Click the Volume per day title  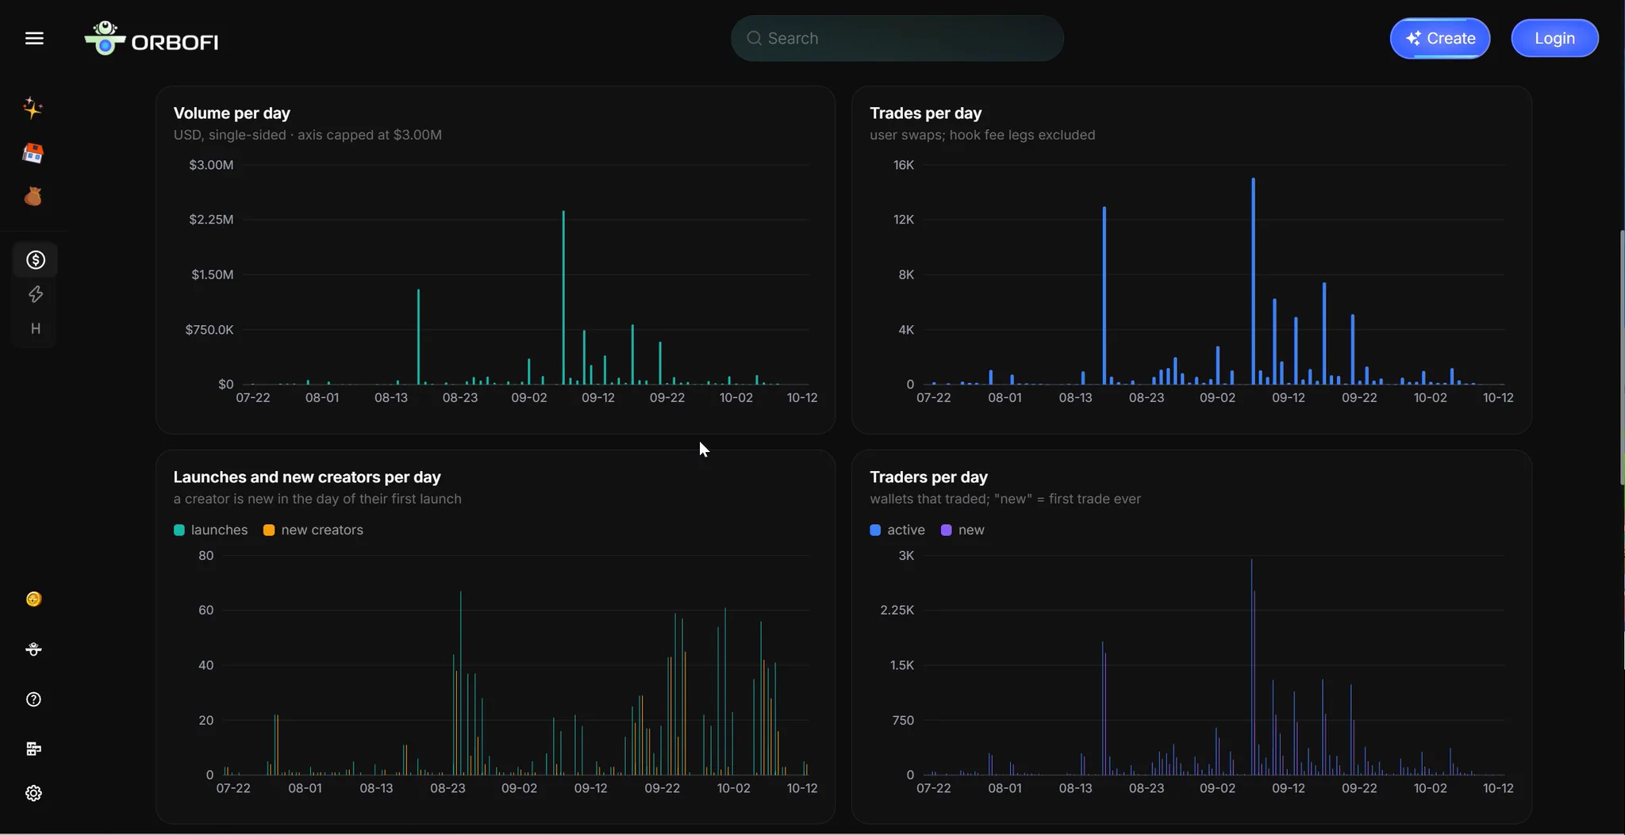[x=232, y=113]
